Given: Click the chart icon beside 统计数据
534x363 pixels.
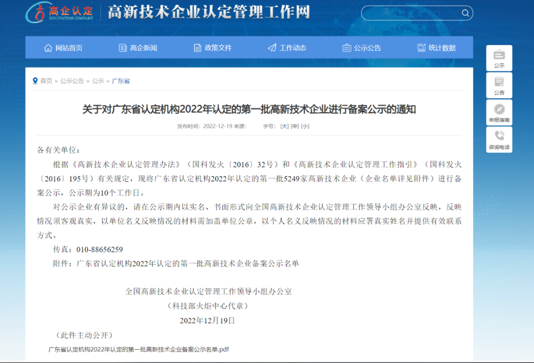Looking at the screenshot, I should pos(422,47).
